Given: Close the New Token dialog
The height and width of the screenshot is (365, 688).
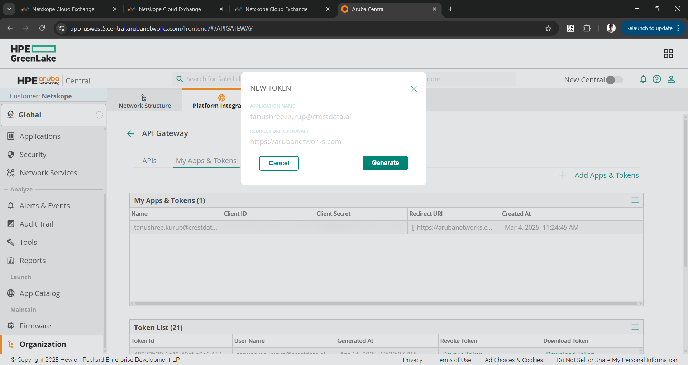Looking at the screenshot, I should point(414,89).
